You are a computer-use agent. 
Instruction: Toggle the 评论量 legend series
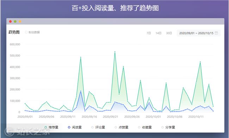pos(98,127)
